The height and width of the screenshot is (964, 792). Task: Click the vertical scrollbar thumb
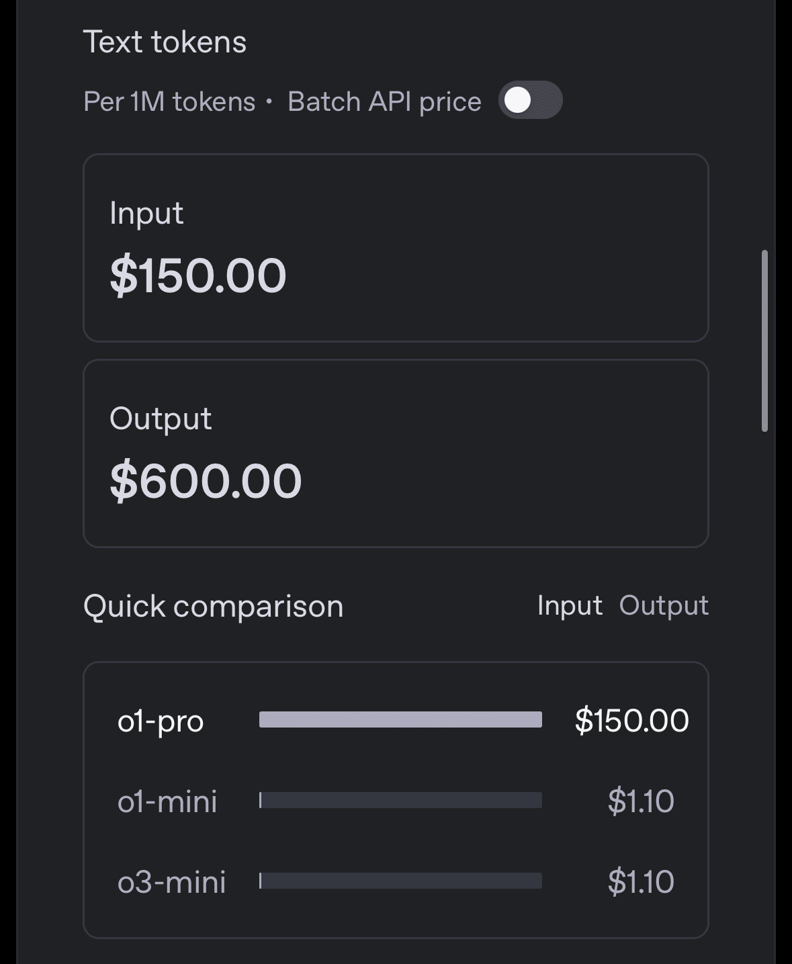pyautogui.click(x=764, y=341)
